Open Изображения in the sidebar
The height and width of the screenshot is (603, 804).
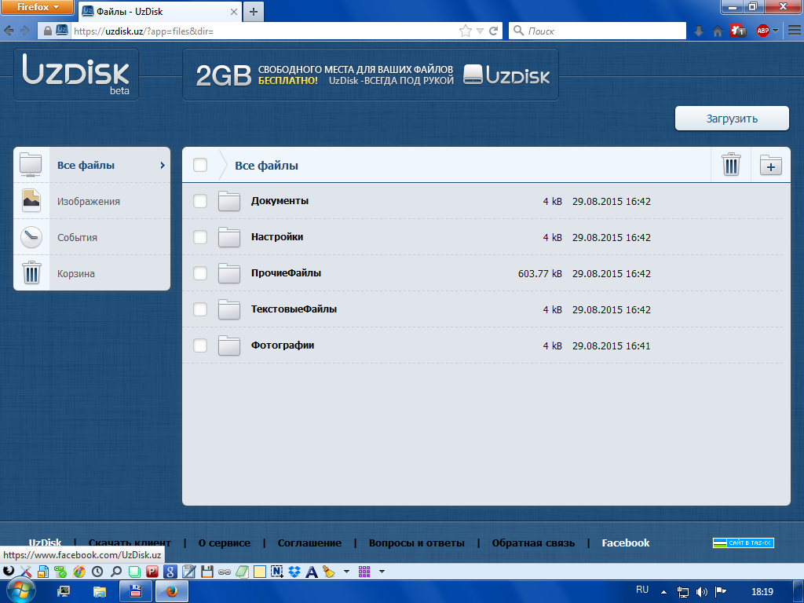(89, 202)
